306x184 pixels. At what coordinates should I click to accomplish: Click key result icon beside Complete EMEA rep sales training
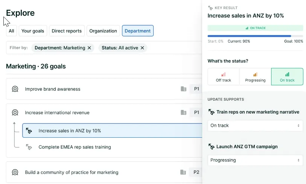click(29, 147)
